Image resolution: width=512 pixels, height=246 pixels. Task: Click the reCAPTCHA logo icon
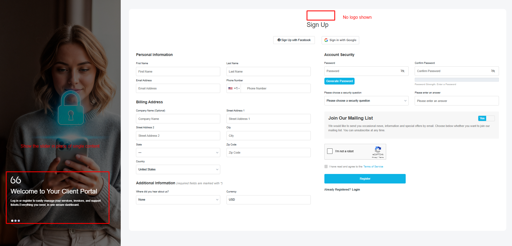[x=378, y=150]
